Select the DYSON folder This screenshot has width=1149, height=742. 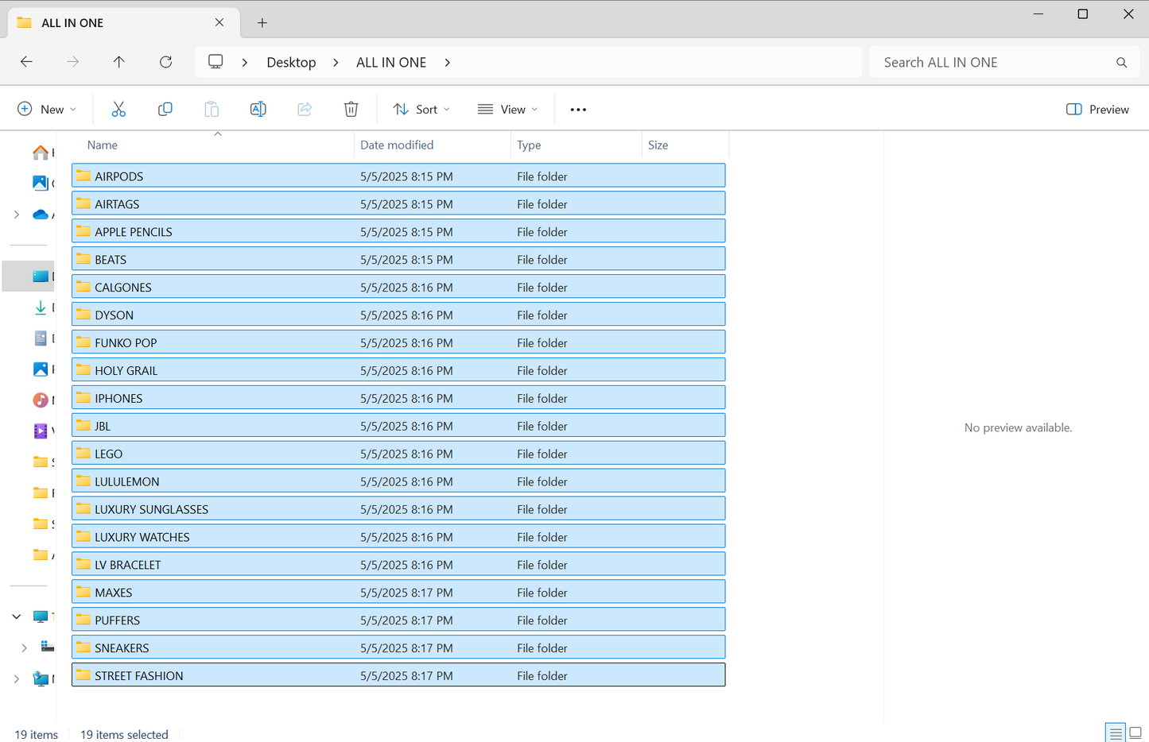pyautogui.click(x=398, y=315)
